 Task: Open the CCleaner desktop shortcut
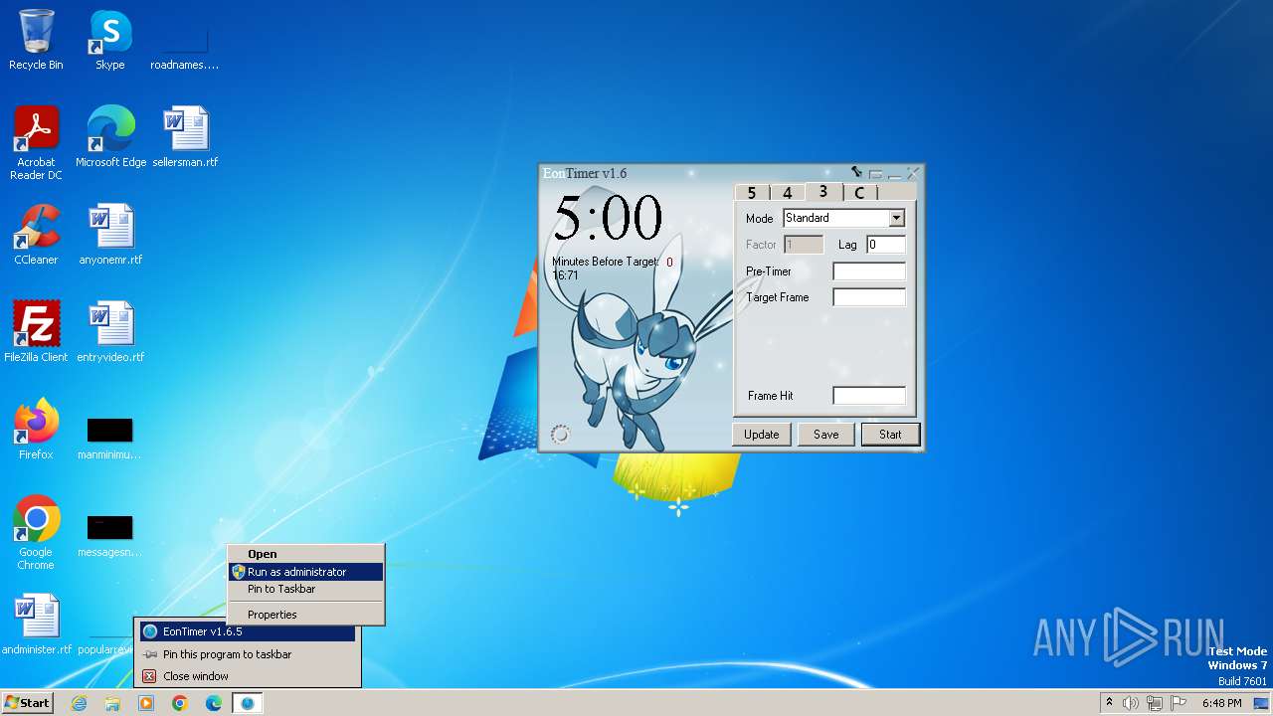36,235
